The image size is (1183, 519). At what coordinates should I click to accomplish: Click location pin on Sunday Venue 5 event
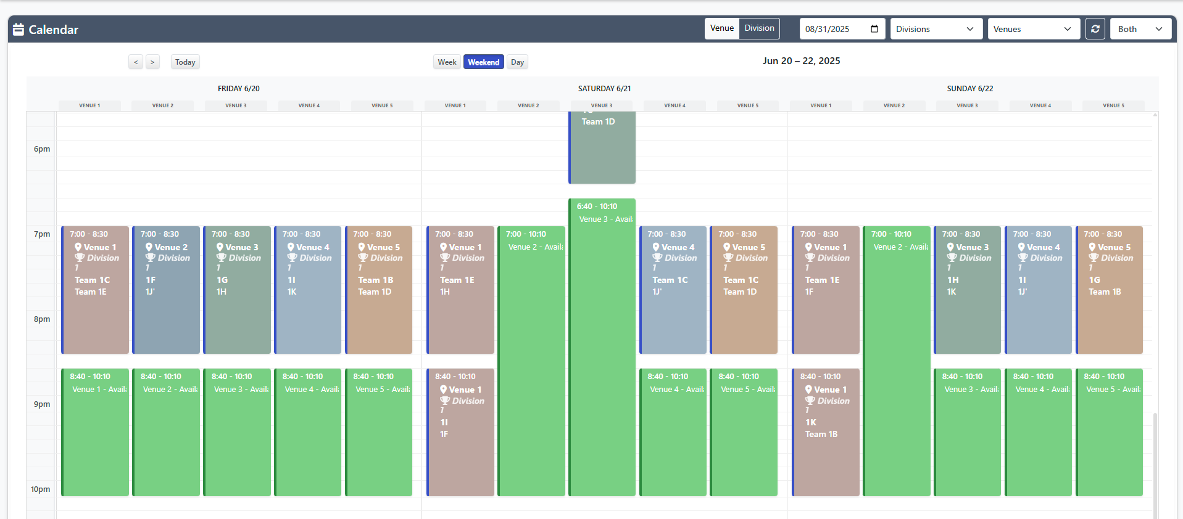pyautogui.click(x=1092, y=247)
